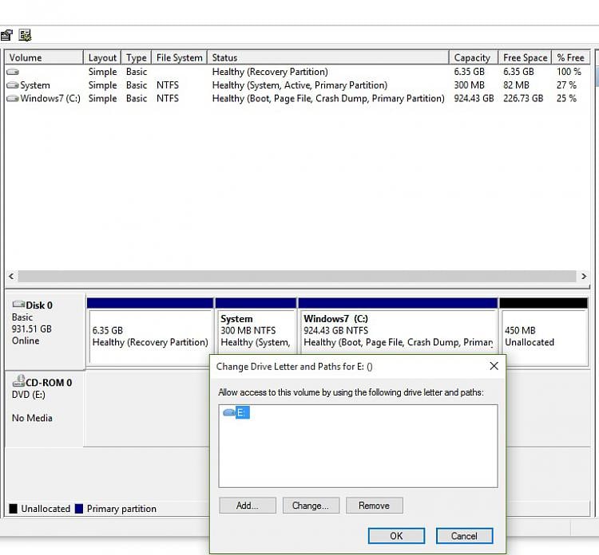Click 'Healthy (System, Active, Primary Partition)' status
The width and height of the screenshot is (599, 555).
[299, 85]
